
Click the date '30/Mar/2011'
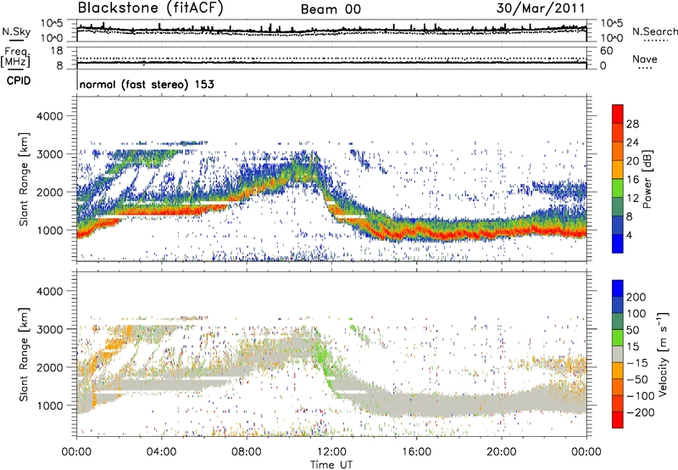[x=541, y=8]
